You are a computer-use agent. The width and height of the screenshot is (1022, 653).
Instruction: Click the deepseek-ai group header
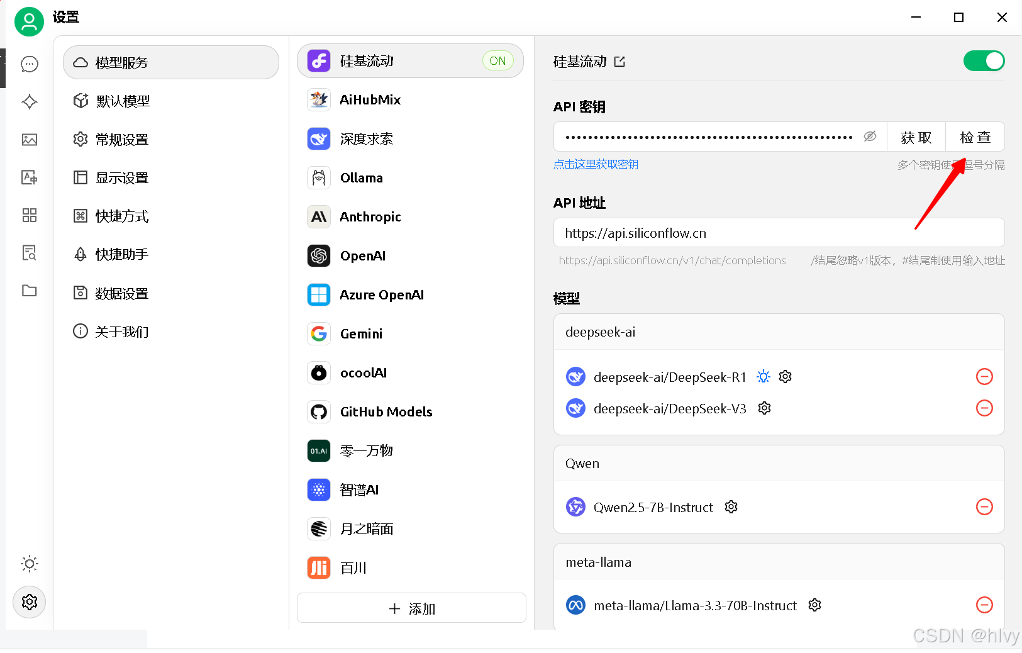tap(779, 332)
